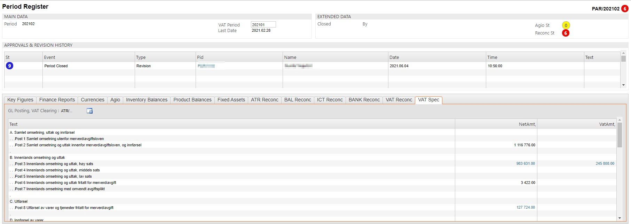Click the red Reconc St status indicator
The height and width of the screenshot is (224, 631).
click(x=566, y=33)
